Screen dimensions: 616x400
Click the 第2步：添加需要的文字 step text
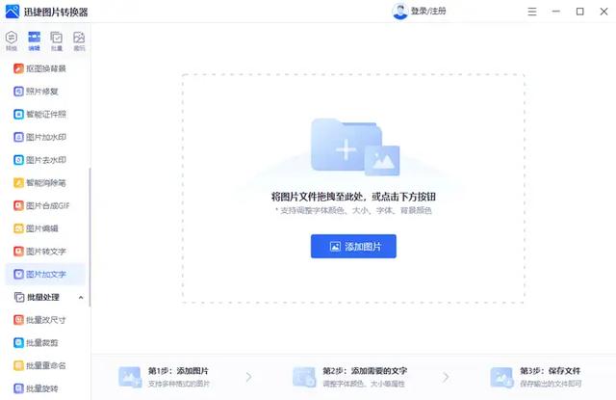click(x=365, y=370)
